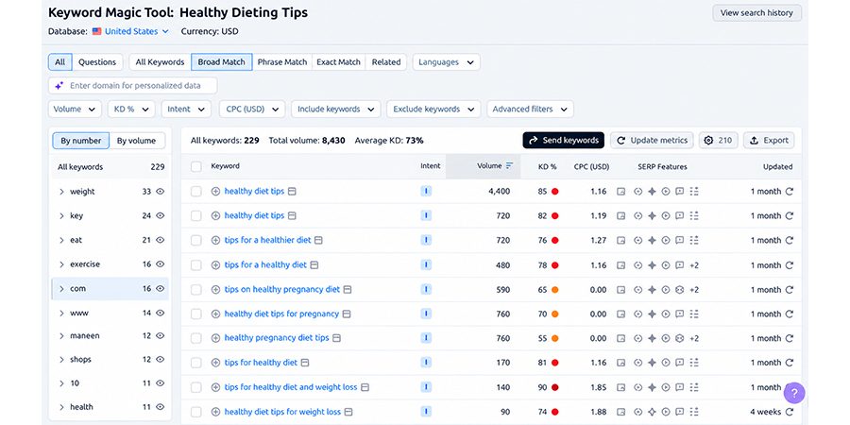Open Advanced filters dropdown
Viewport: 850px width, 425px height.
[x=530, y=109]
